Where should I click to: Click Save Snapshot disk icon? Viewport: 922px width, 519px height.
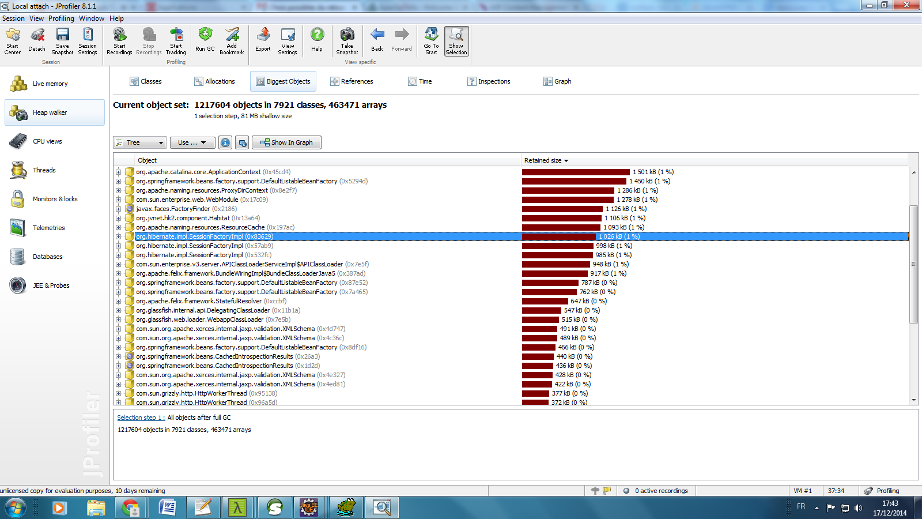[x=62, y=41]
